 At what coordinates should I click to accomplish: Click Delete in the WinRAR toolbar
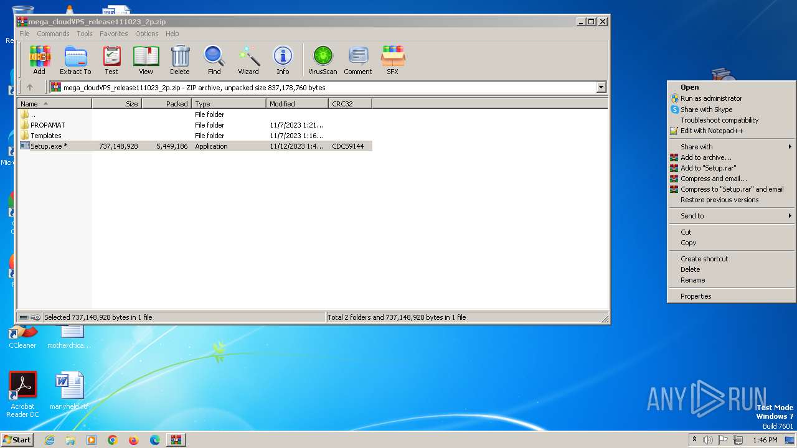tap(180, 60)
